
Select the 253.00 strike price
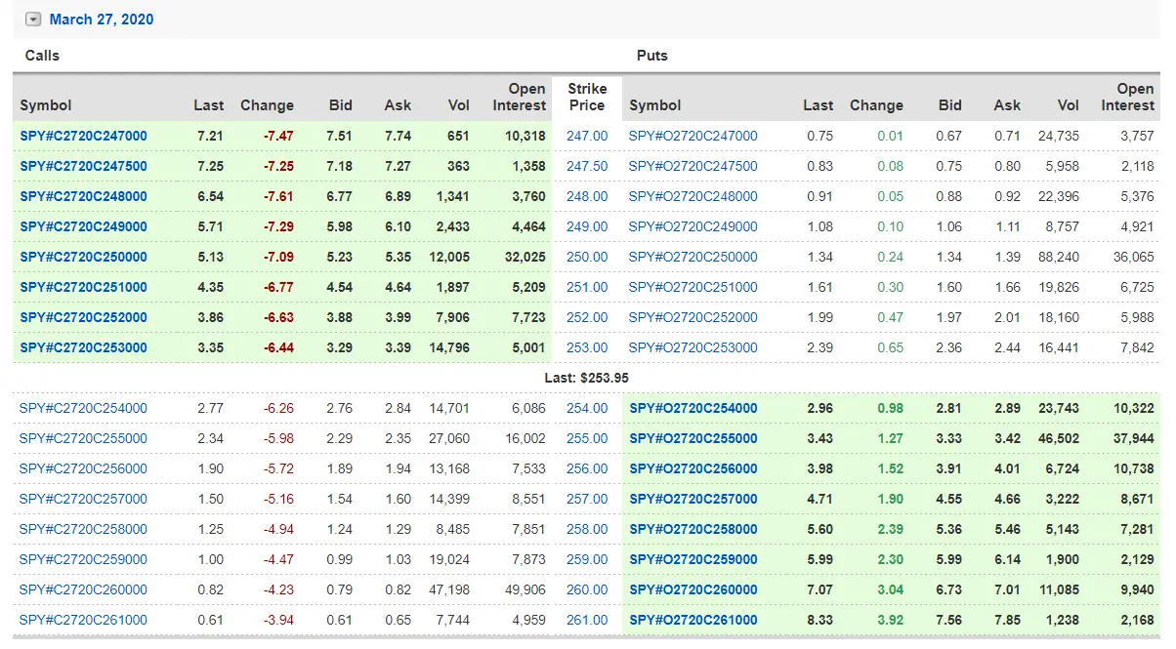pyautogui.click(x=587, y=347)
